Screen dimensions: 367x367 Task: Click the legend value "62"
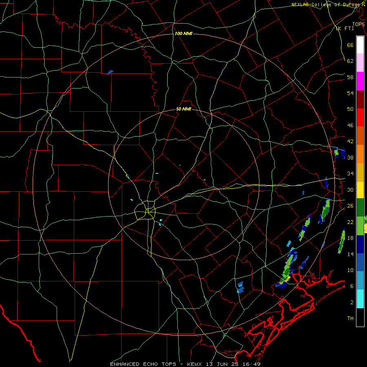[x=350, y=61]
